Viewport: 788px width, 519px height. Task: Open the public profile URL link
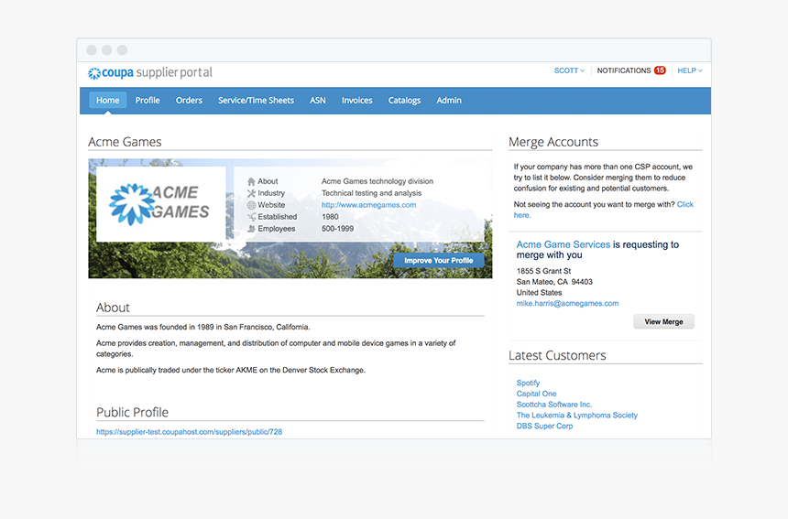pos(189,432)
